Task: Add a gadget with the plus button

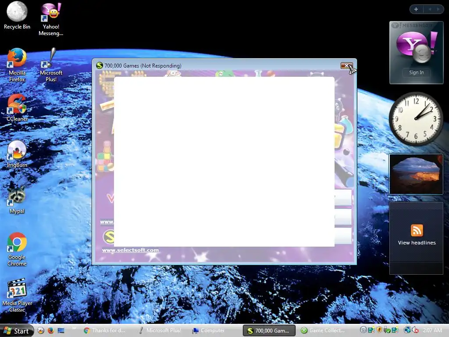Action: (x=416, y=9)
